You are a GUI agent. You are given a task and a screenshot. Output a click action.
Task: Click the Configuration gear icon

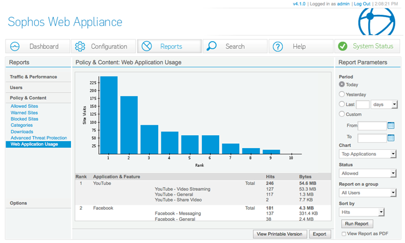[x=80, y=47]
